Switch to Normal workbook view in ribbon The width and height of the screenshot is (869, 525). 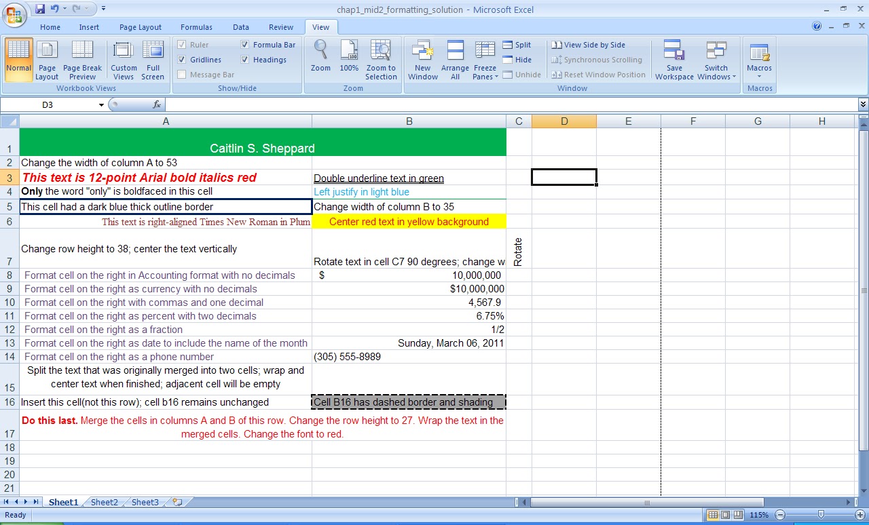pos(18,60)
